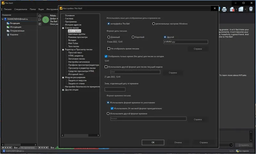Click the key icon next to Без пароля
This screenshot has height=154, width=256.
(237, 151)
